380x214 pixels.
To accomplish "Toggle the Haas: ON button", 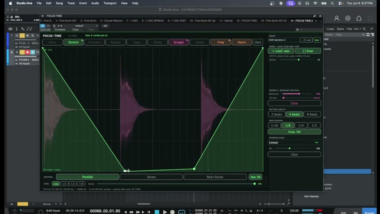I will tap(255, 177).
